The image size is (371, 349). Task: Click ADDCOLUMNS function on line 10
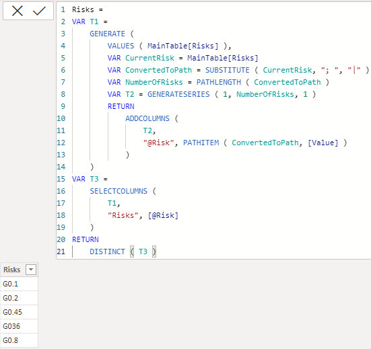(147, 118)
